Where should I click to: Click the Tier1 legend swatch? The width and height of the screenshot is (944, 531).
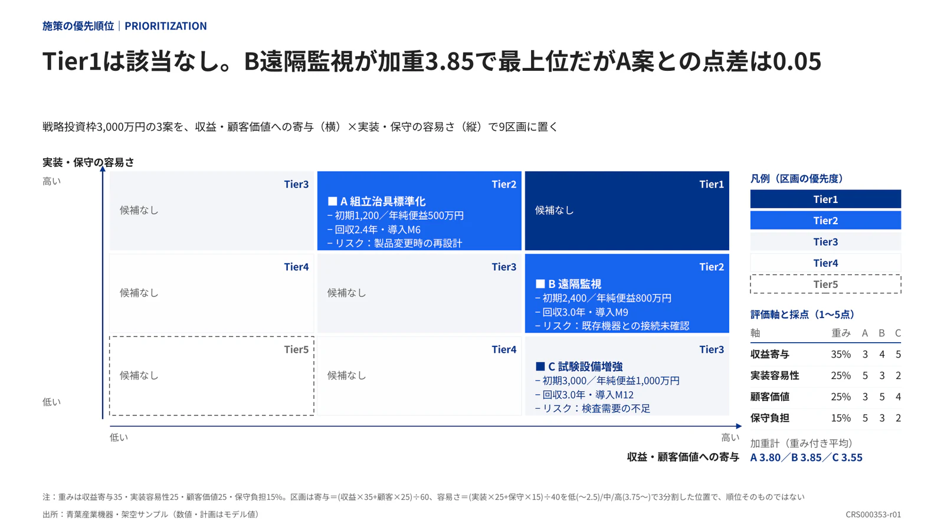[x=825, y=199]
